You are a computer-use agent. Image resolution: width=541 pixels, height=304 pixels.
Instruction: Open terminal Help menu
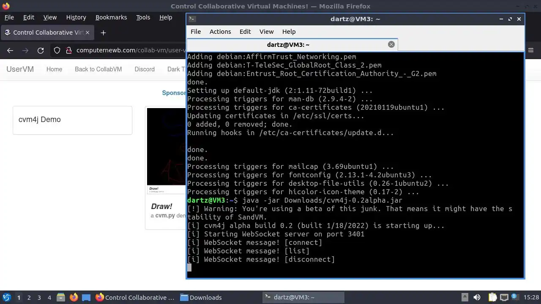pyautogui.click(x=289, y=32)
